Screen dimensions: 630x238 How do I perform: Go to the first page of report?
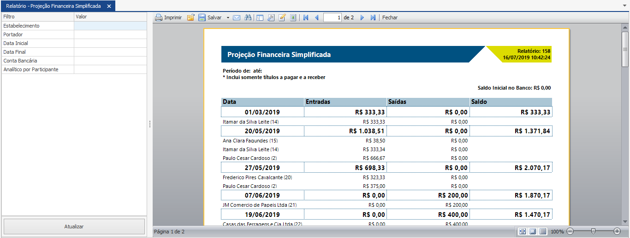click(305, 17)
